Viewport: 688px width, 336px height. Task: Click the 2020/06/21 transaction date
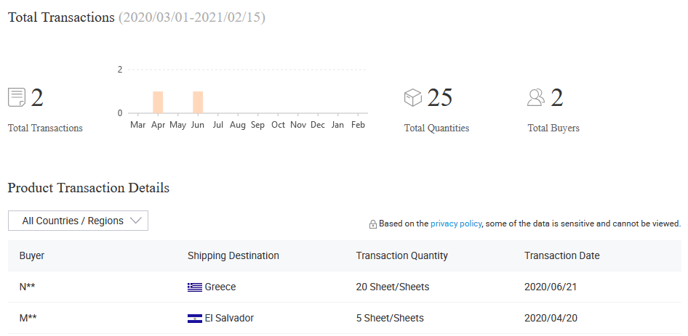(551, 287)
